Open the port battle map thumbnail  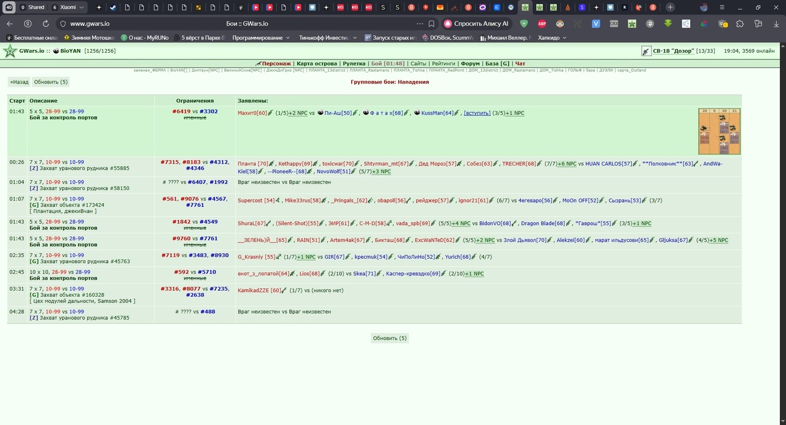[719, 131]
